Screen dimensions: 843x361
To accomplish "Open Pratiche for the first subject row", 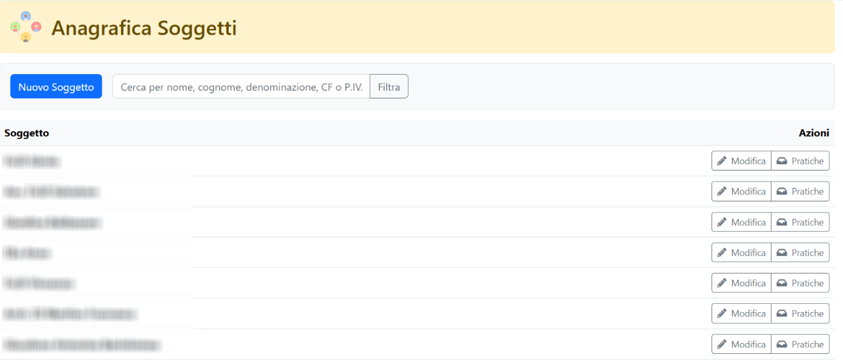I will click(800, 161).
